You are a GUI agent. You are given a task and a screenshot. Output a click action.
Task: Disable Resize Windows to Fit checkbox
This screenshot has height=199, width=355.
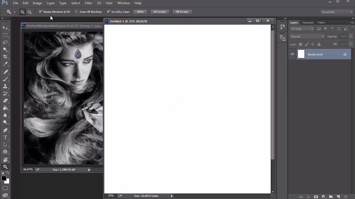pos(40,12)
